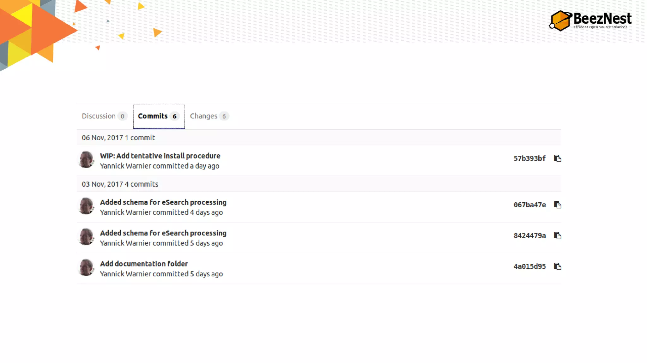This screenshot has width=647, height=363.
Task: Open 'WIP: Add tentative install procedure' commit
Action: [x=160, y=156]
